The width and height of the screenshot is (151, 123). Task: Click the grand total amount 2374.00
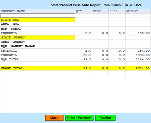tap(142, 68)
